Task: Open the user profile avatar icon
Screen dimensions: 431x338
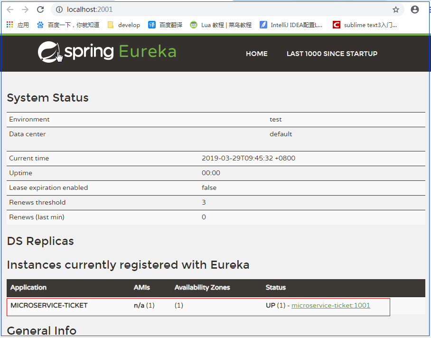Action: [414, 9]
